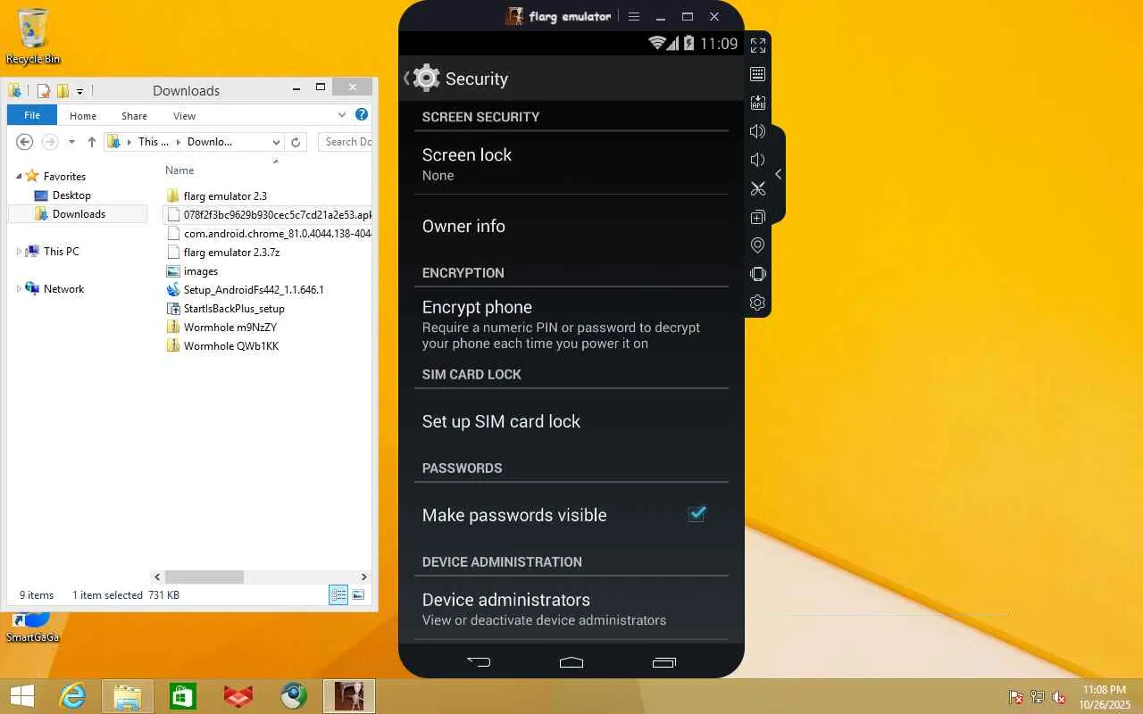
Task: Sort files by the Name column header
Action: (x=179, y=170)
